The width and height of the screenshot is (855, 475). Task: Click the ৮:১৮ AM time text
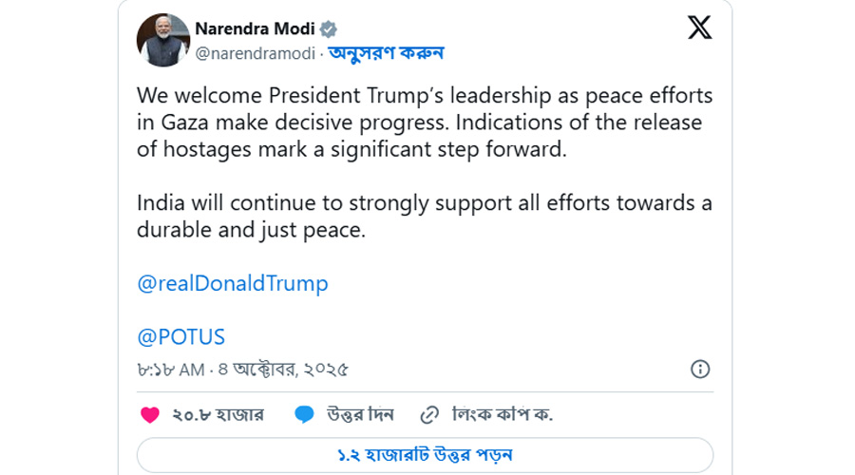(x=172, y=369)
